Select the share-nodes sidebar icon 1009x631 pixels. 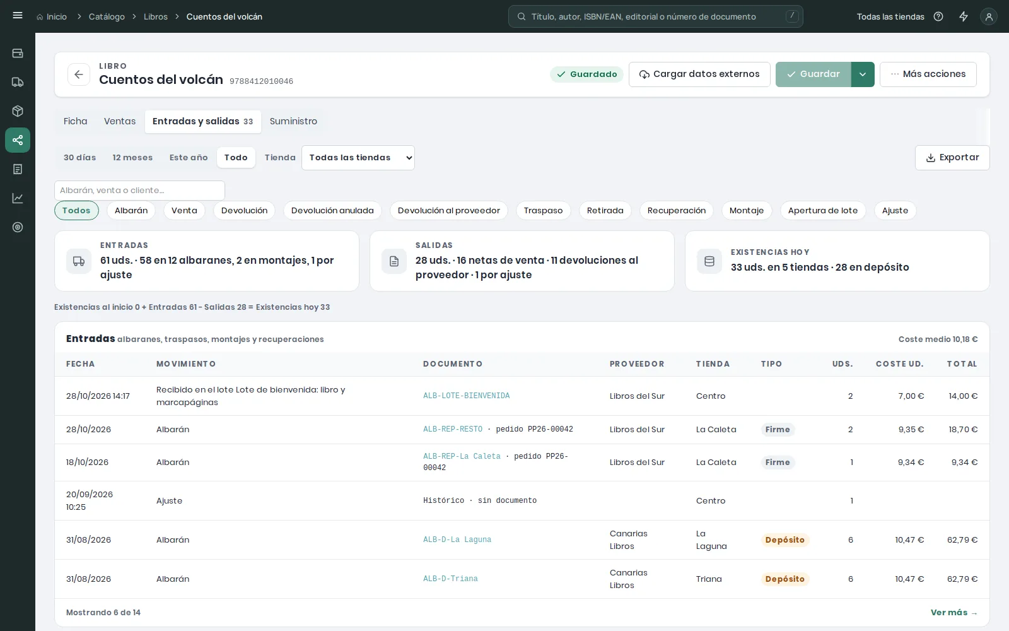coord(18,140)
